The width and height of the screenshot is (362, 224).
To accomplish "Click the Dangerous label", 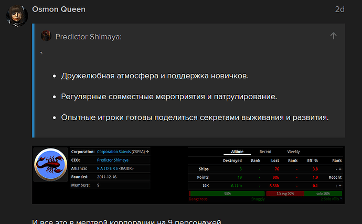I will pos(198,199).
